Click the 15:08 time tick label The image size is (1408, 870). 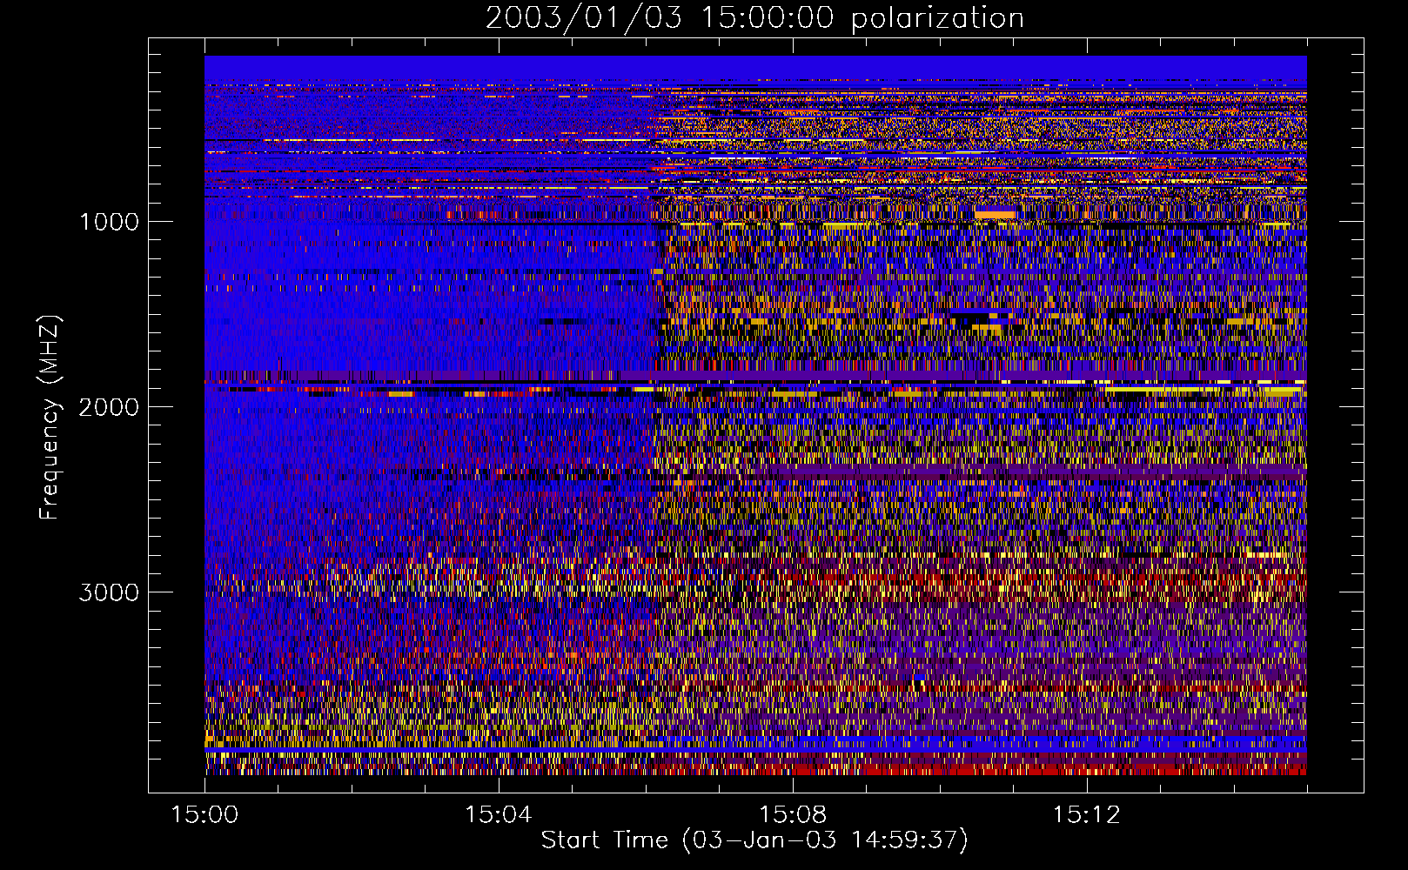tap(793, 815)
